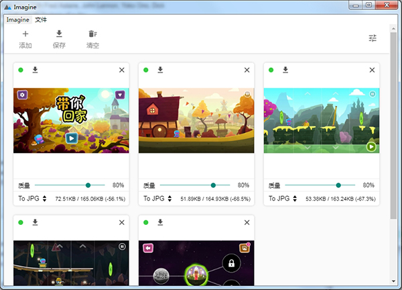This screenshot has height=290, width=402.
Task: Save the purple level map image card
Action: (x=160, y=222)
